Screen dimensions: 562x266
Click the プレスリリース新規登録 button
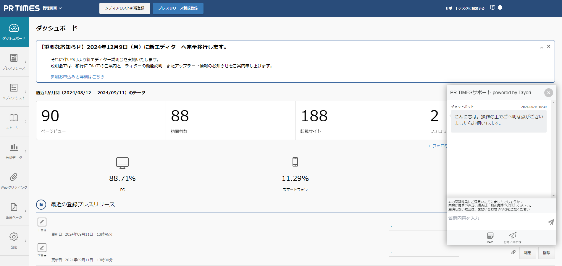pos(178,8)
